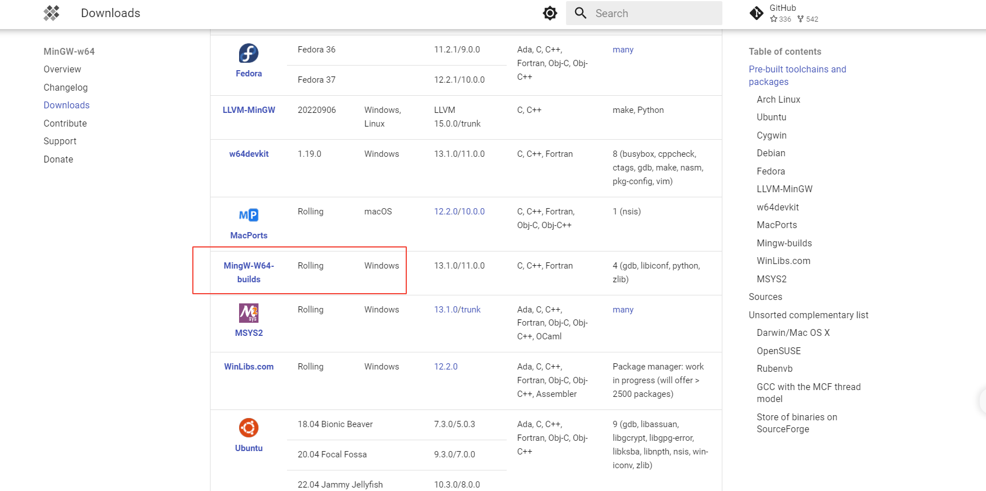Jump to GCC with MCF thread model
Viewport: 986px width, 491px height.
(809, 393)
